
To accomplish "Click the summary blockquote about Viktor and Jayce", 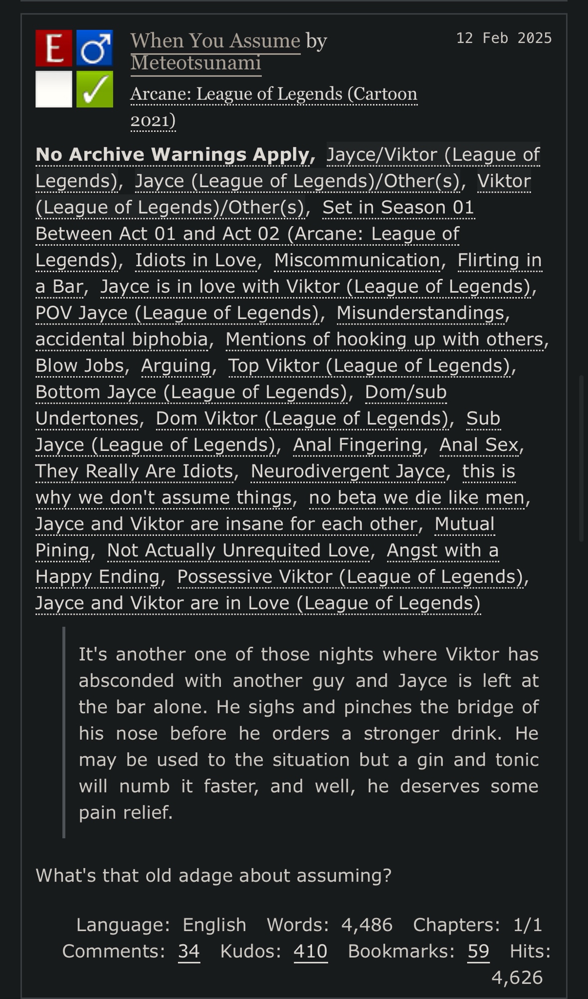I will click(x=308, y=733).
